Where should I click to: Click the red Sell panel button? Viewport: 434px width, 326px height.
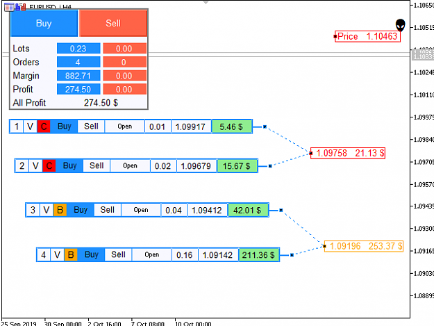point(113,23)
